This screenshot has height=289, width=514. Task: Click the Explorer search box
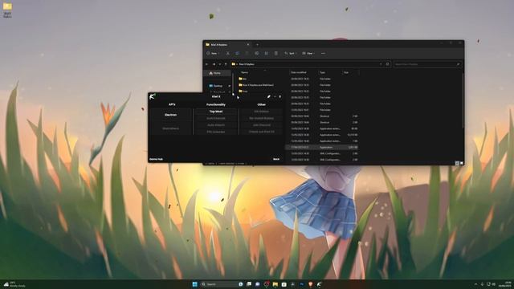pos(427,64)
